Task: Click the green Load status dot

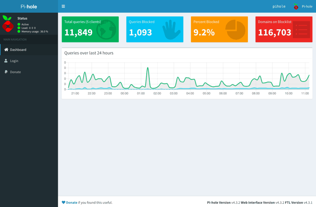Action: pyautogui.click(x=19, y=28)
